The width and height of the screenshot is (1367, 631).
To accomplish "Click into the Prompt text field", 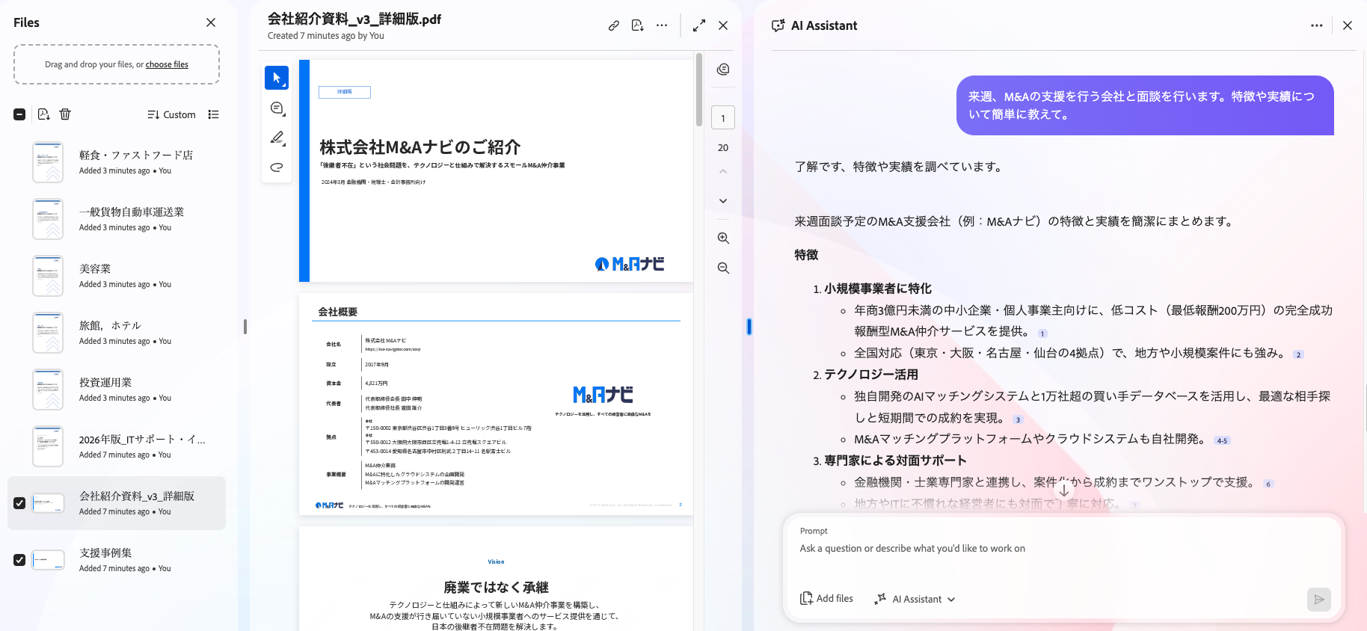I will pos(1062,549).
